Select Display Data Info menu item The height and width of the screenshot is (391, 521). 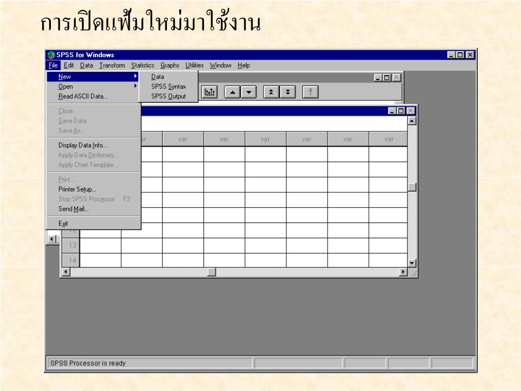pyautogui.click(x=93, y=145)
